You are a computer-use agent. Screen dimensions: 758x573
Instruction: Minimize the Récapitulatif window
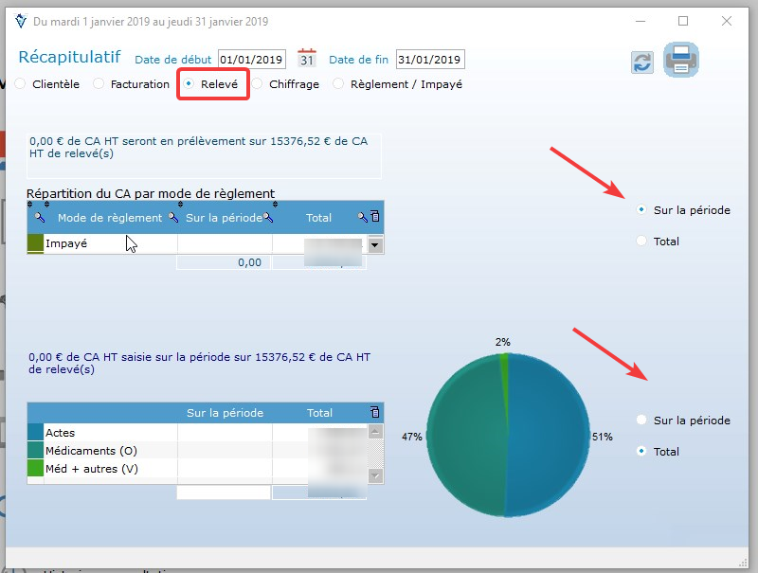pyautogui.click(x=641, y=21)
